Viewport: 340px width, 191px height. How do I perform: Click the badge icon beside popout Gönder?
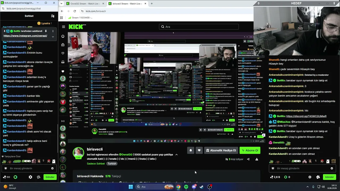tap(39, 177)
